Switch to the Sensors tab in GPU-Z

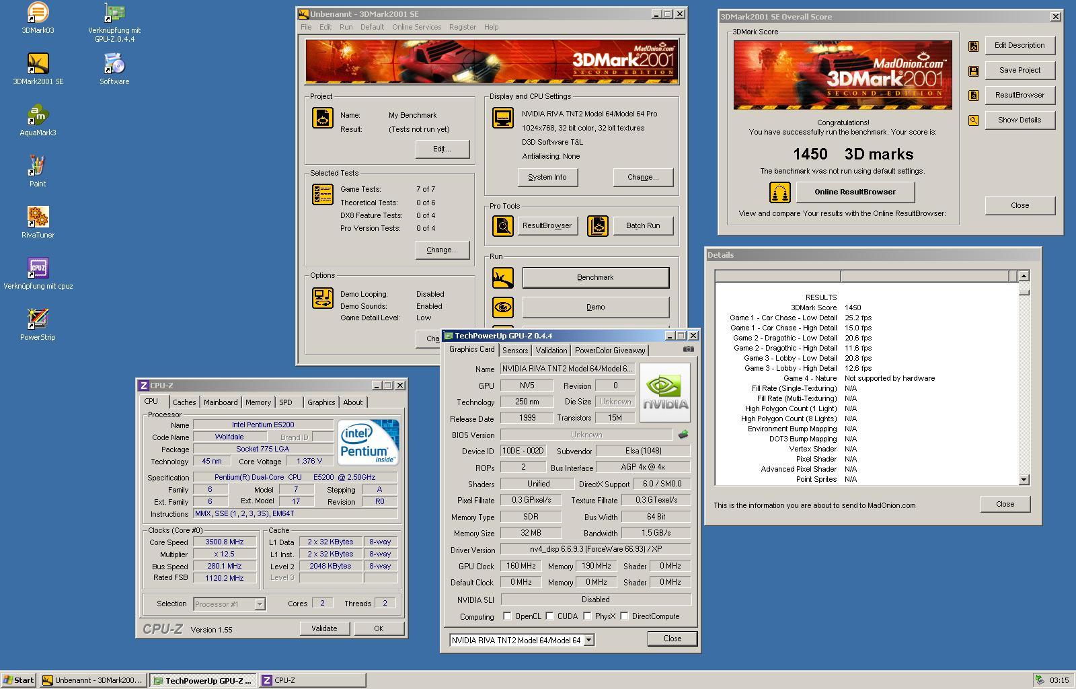[x=515, y=351]
